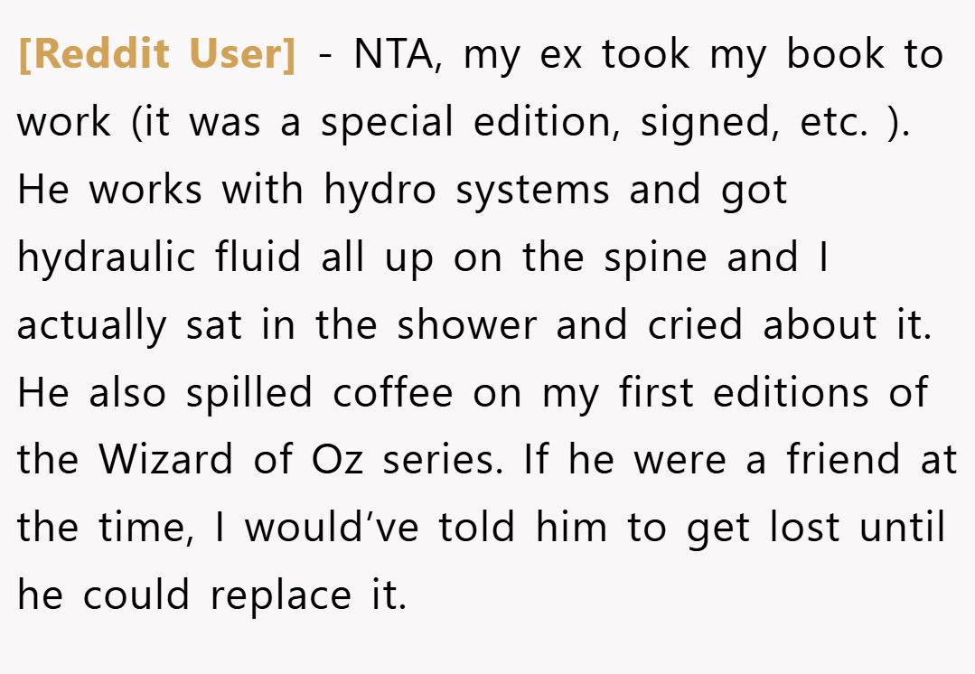Click the word "Wizard"
975x674 pixels.
pyautogui.click(x=166, y=460)
